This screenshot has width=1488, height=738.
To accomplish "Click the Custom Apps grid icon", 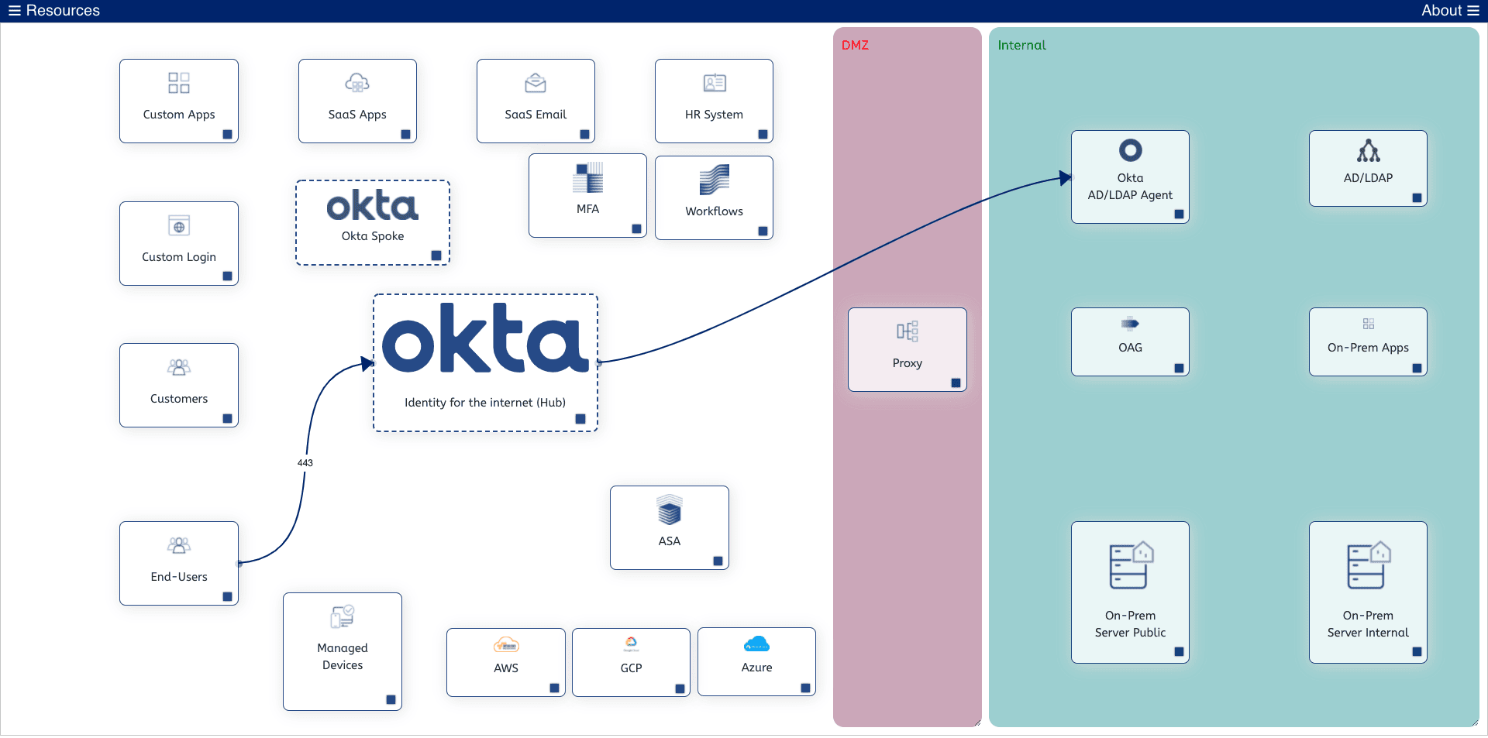I will [x=179, y=83].
